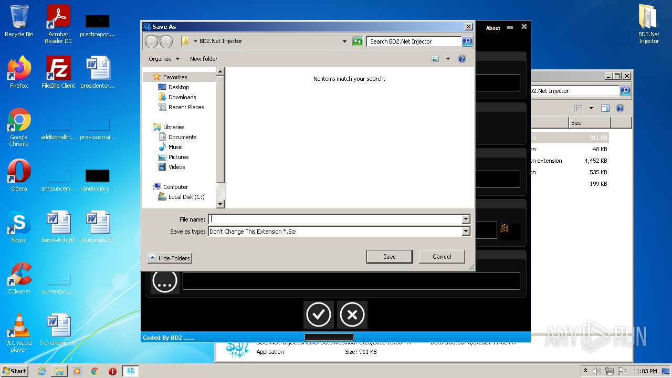This screenshot has height=378, width=672.
Task: Click the Cancel button in Save As
Action: pos(442,257)
